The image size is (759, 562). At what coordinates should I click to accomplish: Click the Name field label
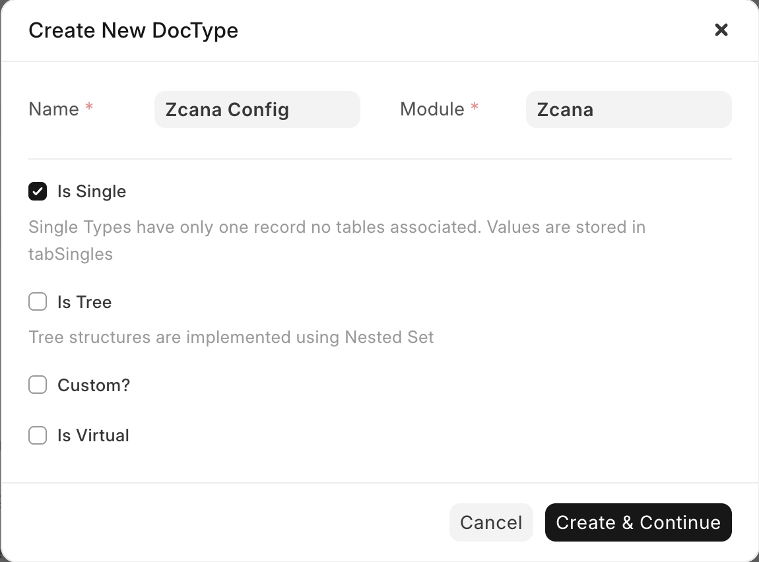coord(53,109)
